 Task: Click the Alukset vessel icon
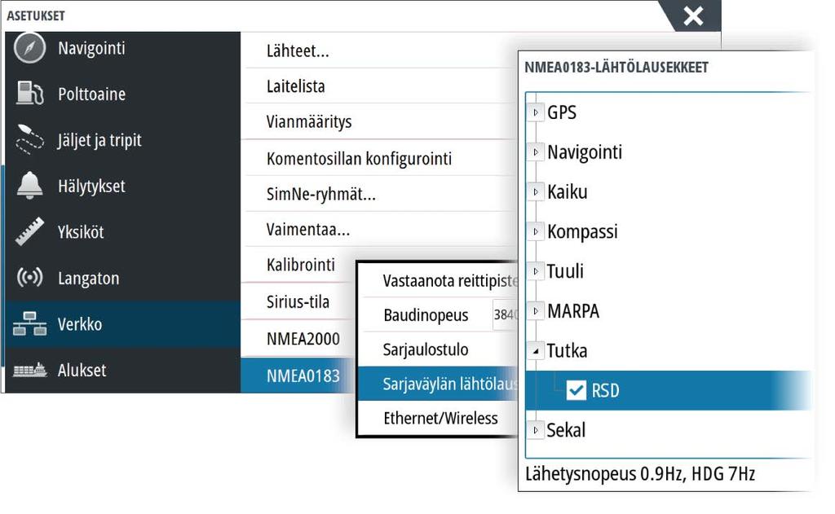30,369
